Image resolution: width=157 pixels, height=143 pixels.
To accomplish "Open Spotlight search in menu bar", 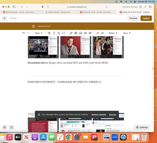I will click(131, 2).
